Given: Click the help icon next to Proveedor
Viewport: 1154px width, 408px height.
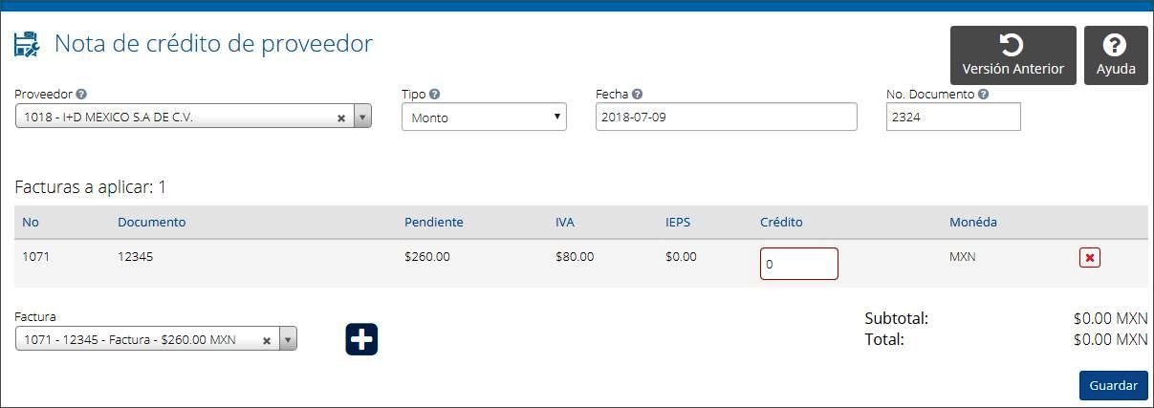Looking at the screenshot, I should pos(81,95).
